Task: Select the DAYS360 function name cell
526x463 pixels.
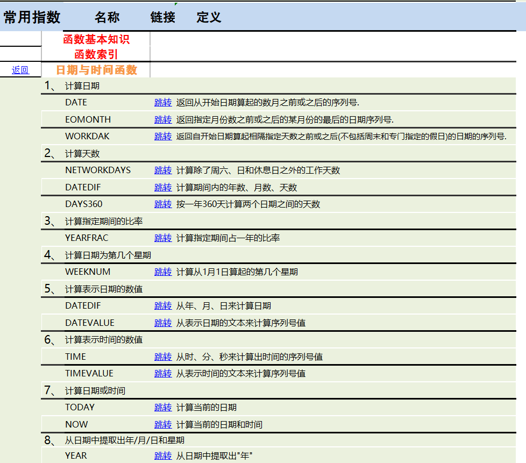Action: 84,204
